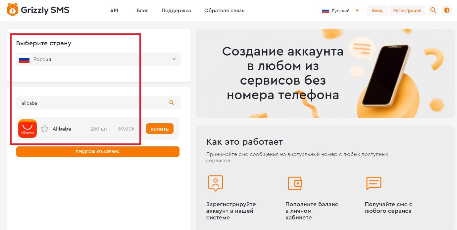Screen dimensions: 457x230
Task: Click the Russian flag in language selector
Action: (325, 11)
